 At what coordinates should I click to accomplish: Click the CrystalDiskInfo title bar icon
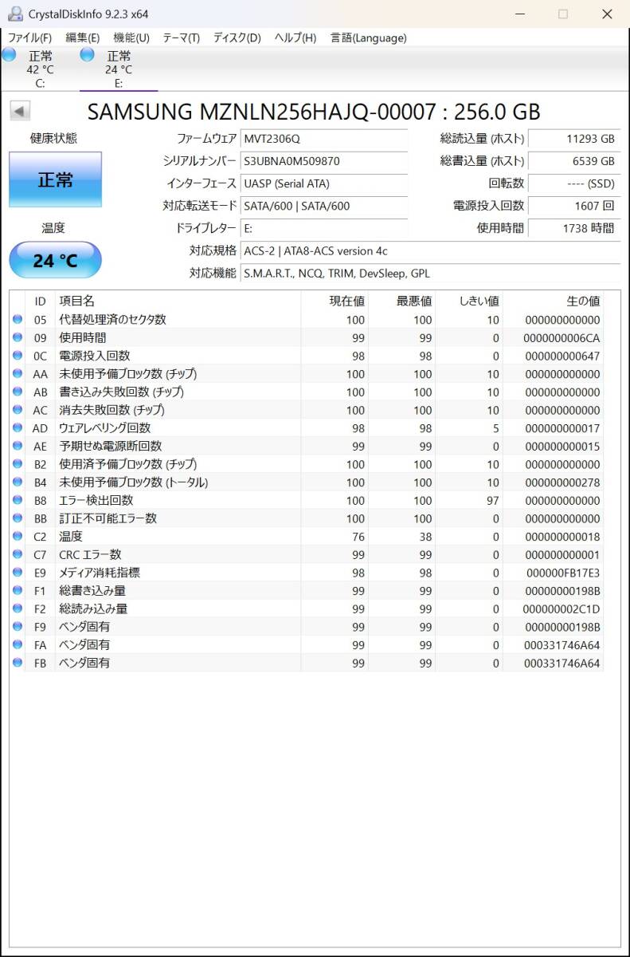coord(15,14)
